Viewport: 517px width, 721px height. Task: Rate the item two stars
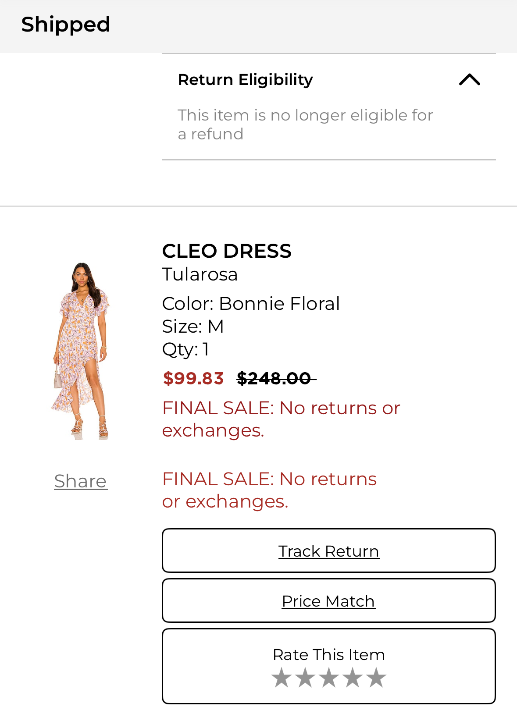click(305, 678)
